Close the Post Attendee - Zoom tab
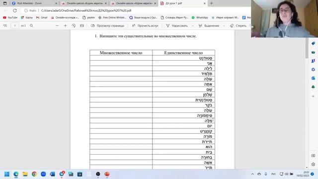The width and height of the screenshot is (318, 179). click(x=56, y=3)
